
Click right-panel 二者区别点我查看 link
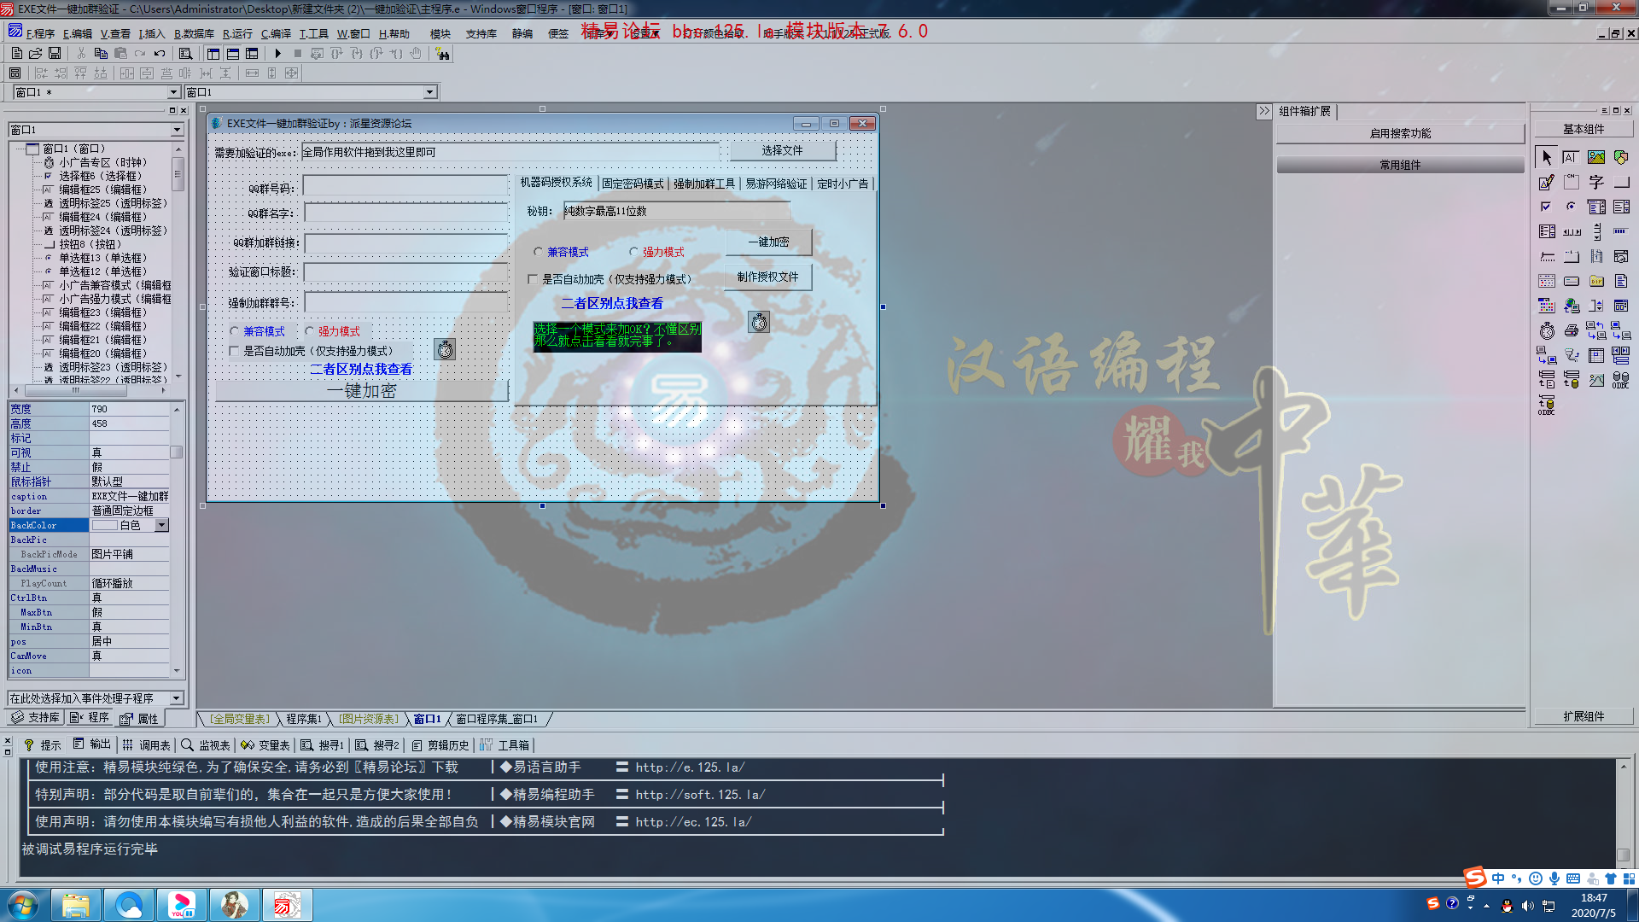click(612, 303)
